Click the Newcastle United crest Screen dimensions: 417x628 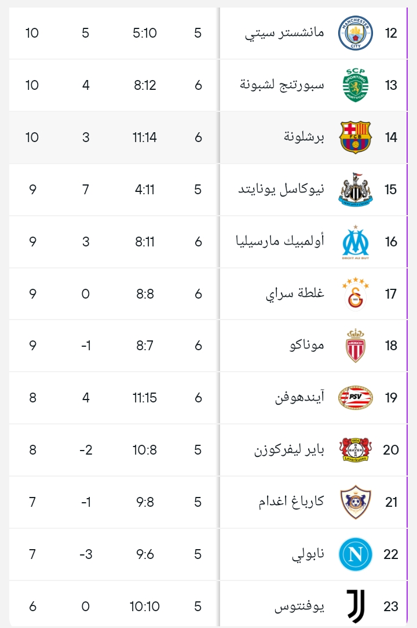pyautogui.click(x=356, y=190)
